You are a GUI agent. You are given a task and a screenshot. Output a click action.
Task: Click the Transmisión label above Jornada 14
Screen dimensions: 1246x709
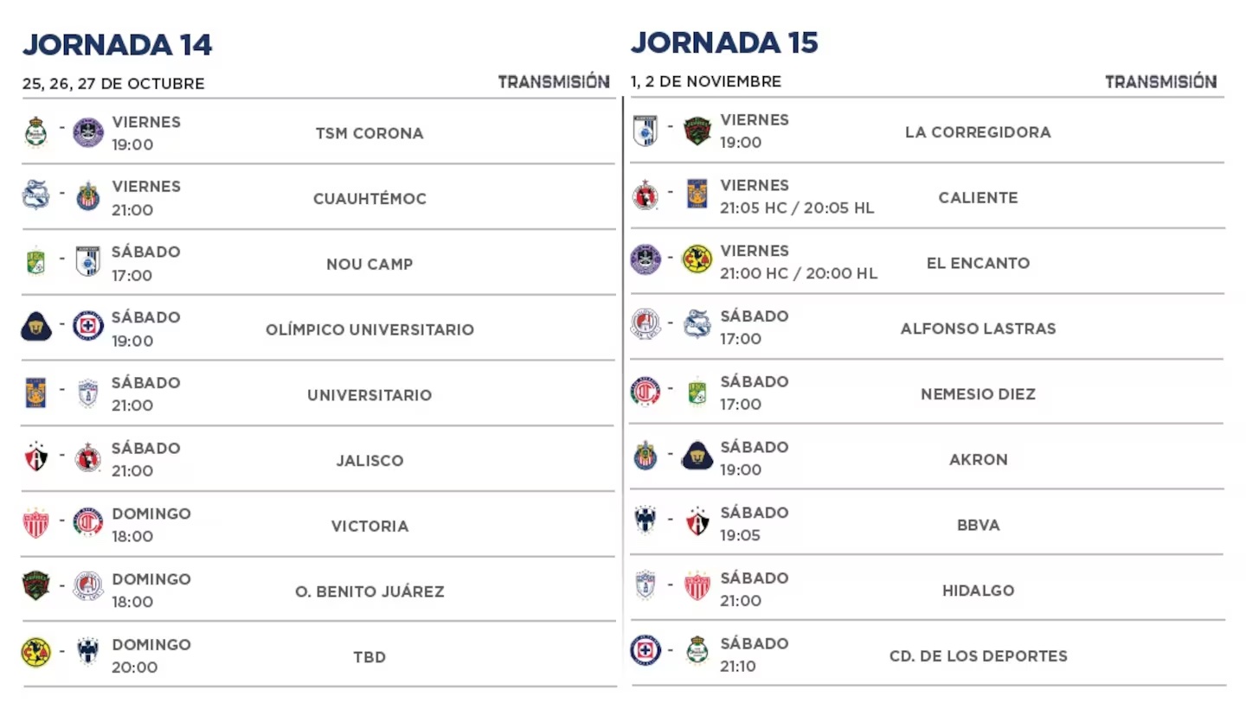(x=554, y=82)
